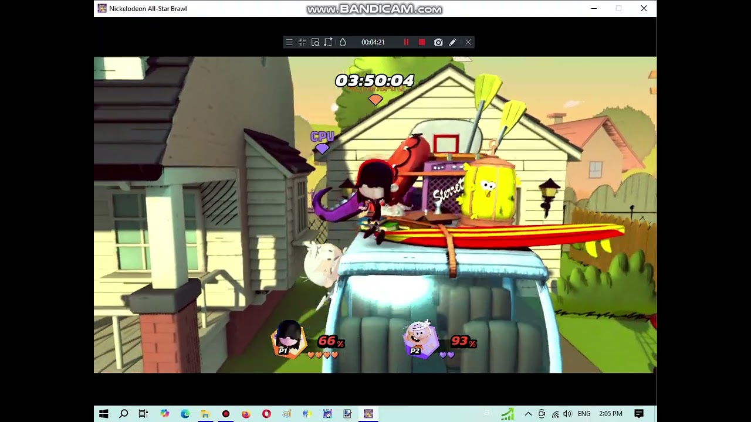Minimize the Nickelodeon All-Star Brawl window
This screenshot has height=422, width=751.
point(594,8)
